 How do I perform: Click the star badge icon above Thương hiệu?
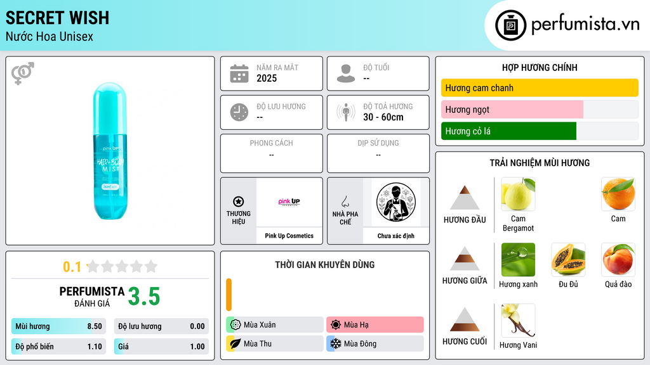(x=239, y=202)
